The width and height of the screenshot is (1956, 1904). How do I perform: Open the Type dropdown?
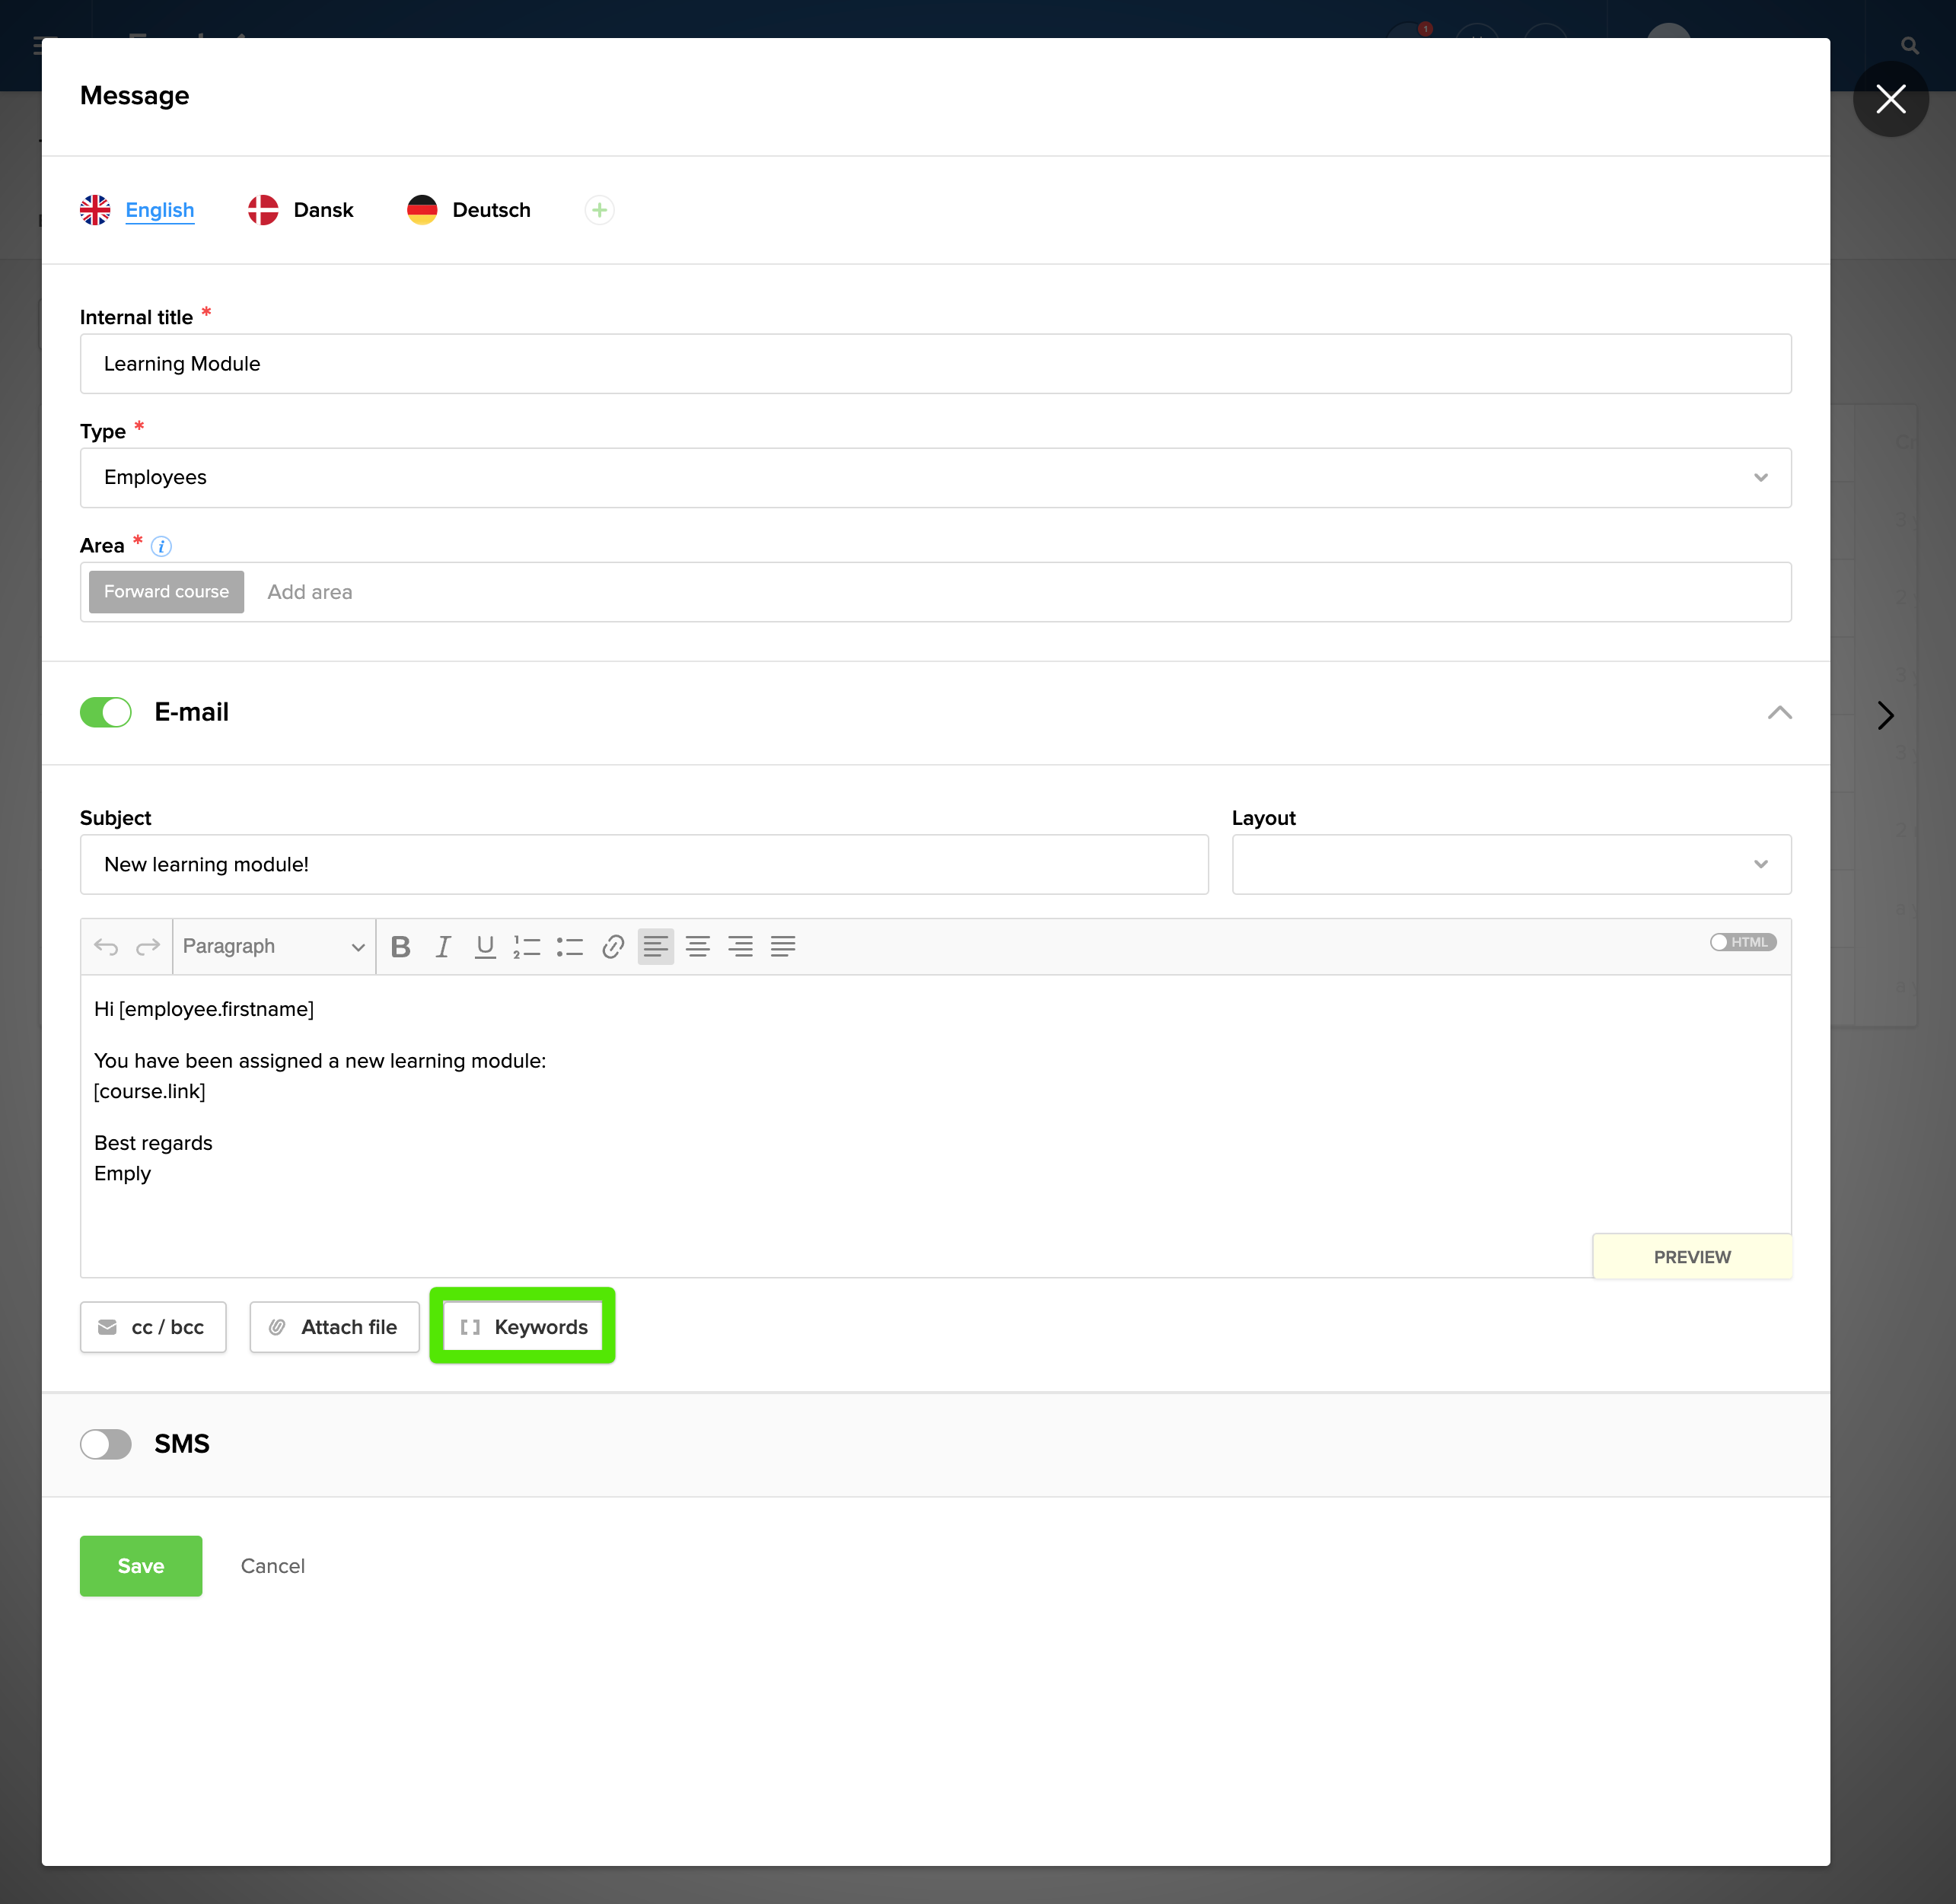pyautogui.click(x=935, y=478)
